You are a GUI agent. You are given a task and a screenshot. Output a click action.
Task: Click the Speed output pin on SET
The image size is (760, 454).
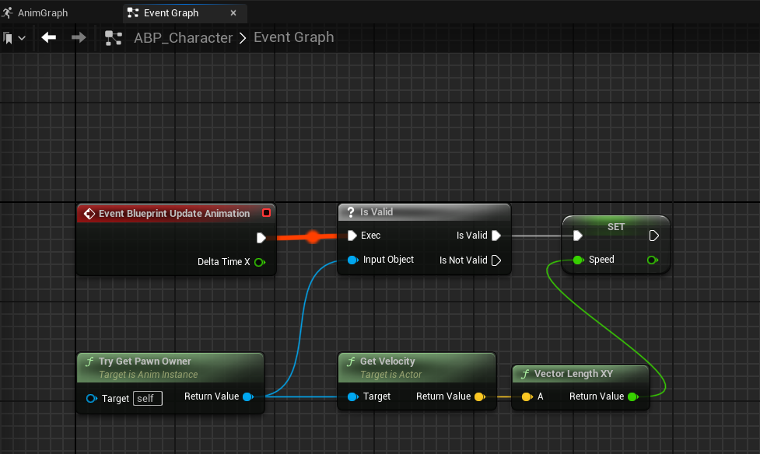coord(653,260)
